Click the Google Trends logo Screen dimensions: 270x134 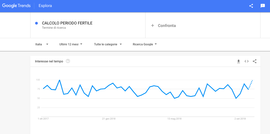(x=16, y=6)
